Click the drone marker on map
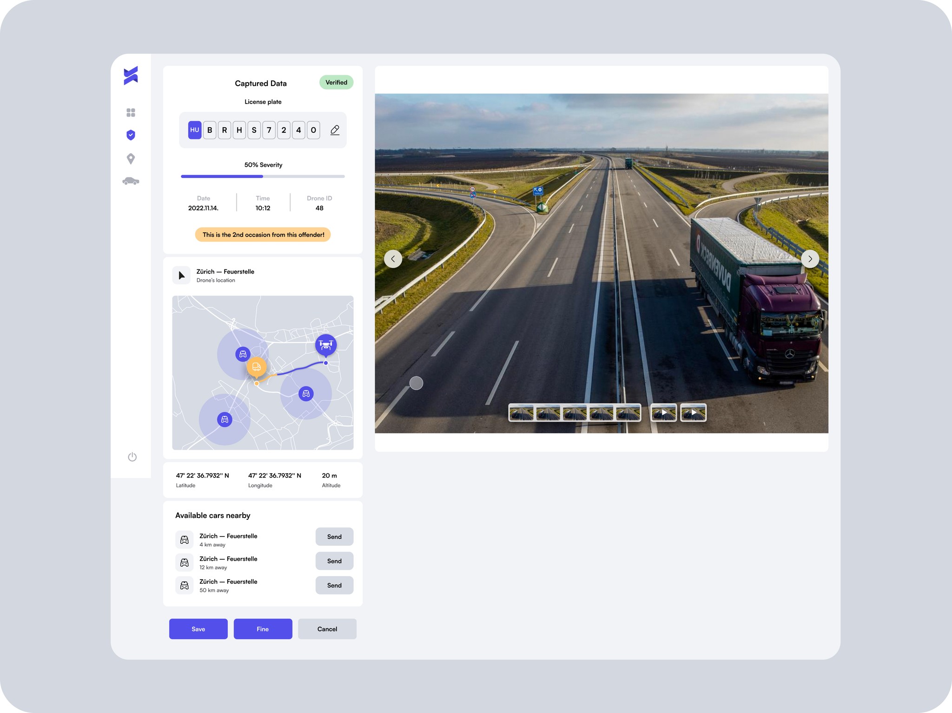The image size is (952, 713). [x=326, y=345]
